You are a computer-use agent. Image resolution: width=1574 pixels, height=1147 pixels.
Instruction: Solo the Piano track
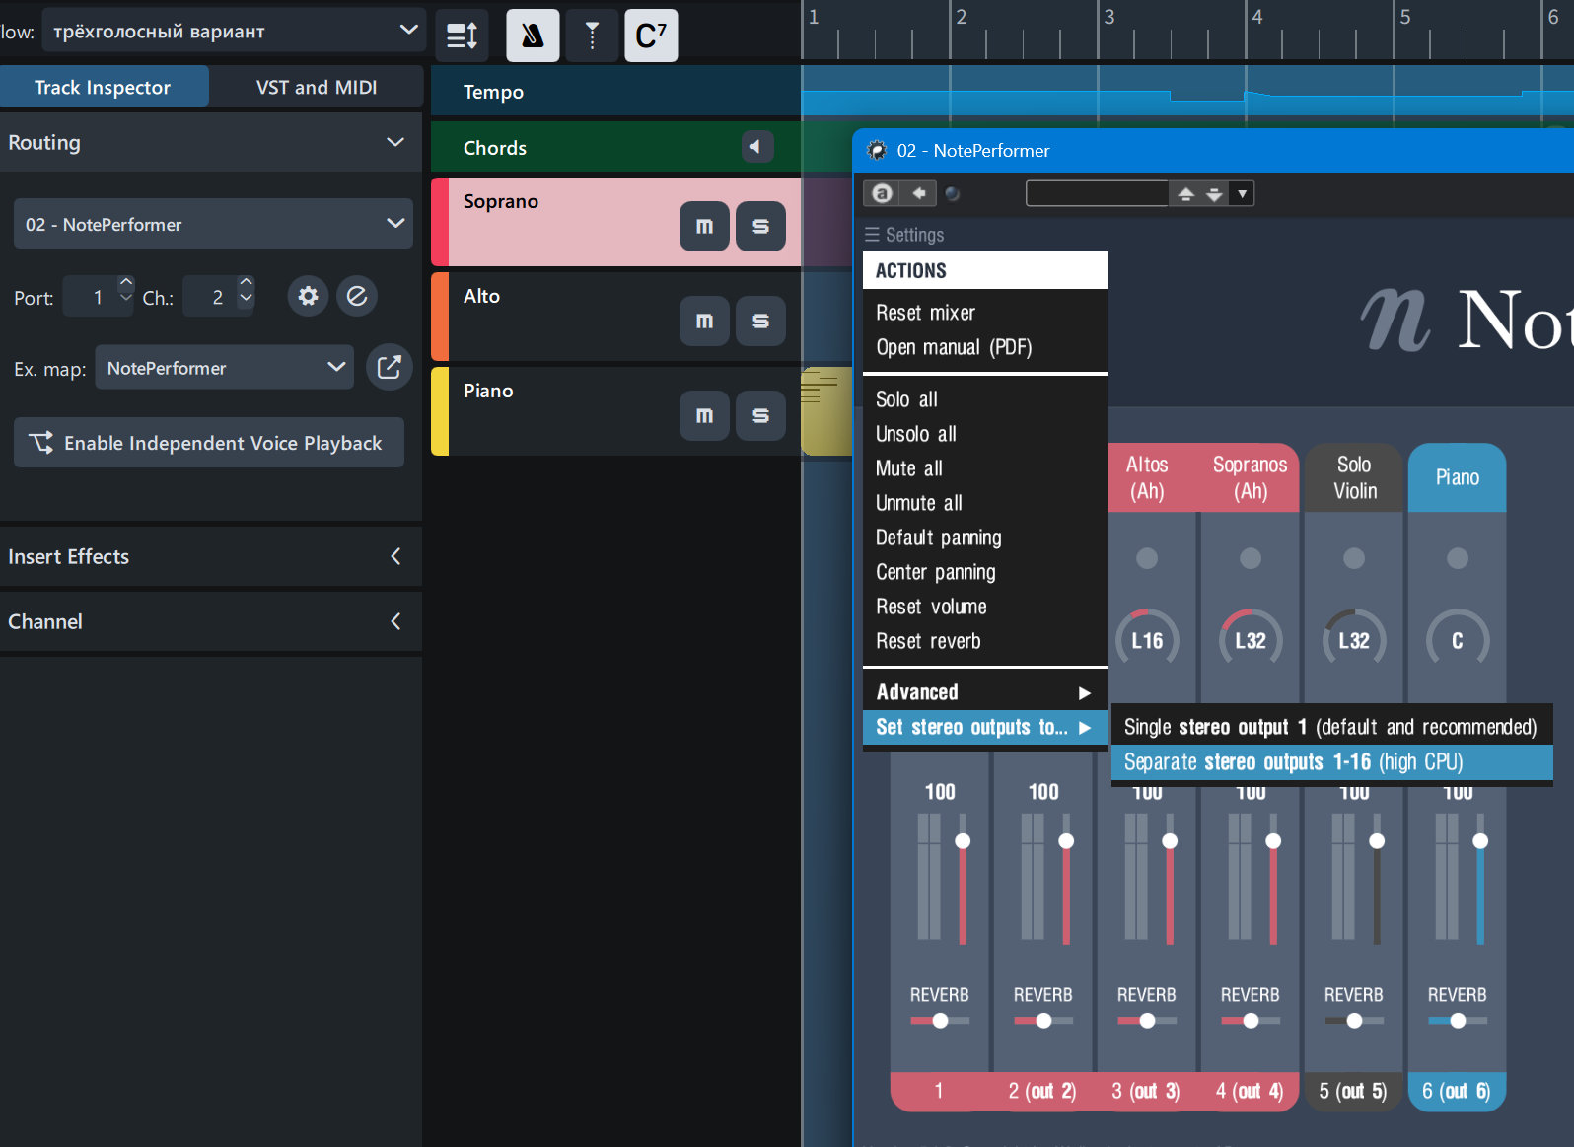760,415
